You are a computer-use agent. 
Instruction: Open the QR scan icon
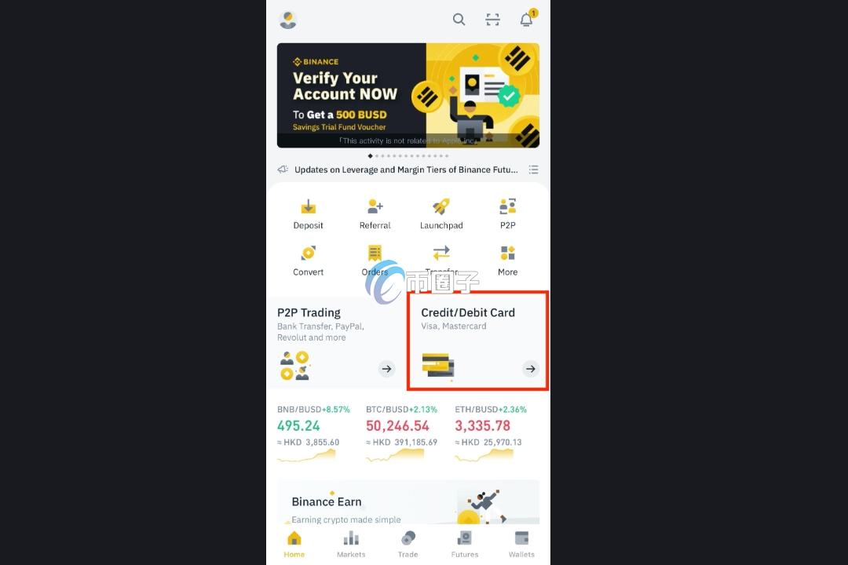pyautogui.click(x=492, y=20)
